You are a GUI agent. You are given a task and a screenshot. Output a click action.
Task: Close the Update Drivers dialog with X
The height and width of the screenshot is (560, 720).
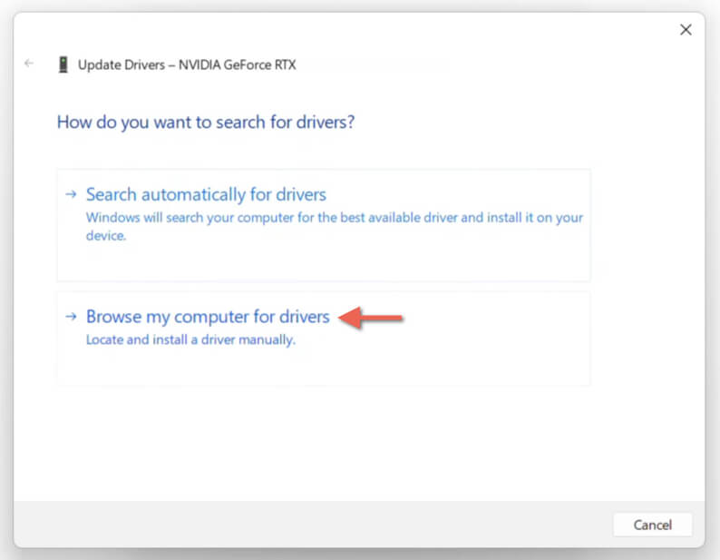pyautogui.click(x=686, y=30)
